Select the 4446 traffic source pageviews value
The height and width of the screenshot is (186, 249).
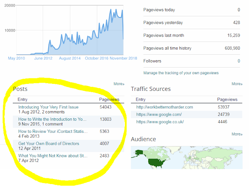click(223, 122)
